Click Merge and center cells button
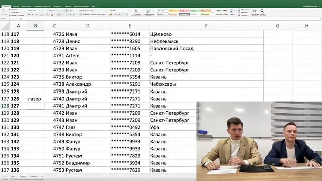Viewport: 322px width, 181px height. pyautogui.click(x=93, y=15)
